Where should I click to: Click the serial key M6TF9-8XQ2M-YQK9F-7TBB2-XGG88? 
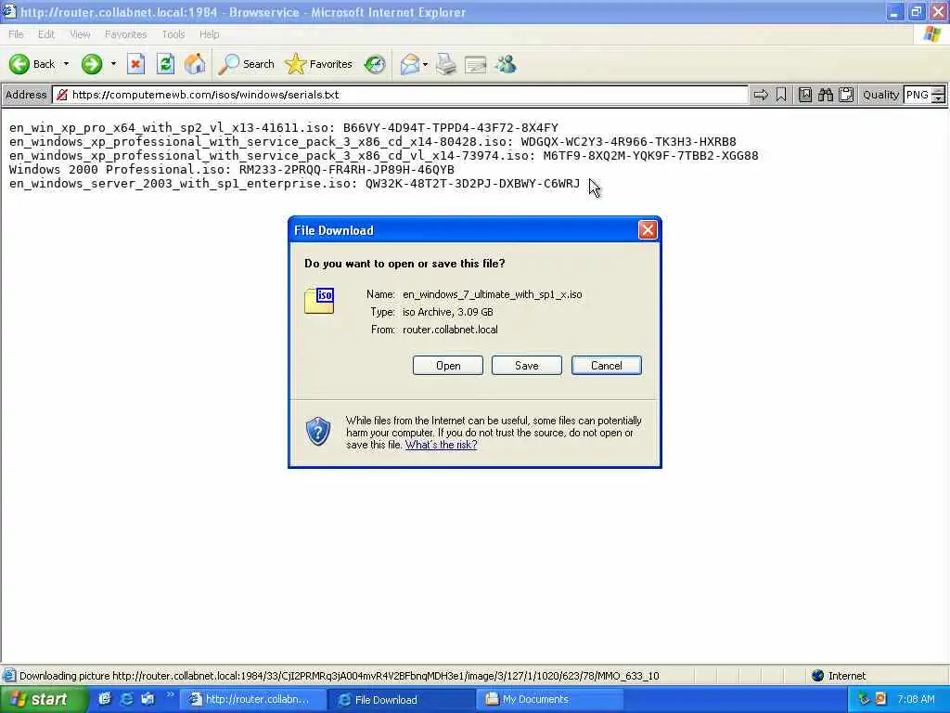tap(650, 155)
